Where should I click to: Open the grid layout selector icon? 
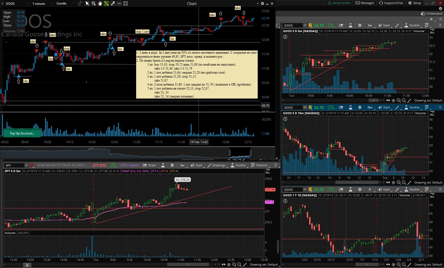tap(431, 19)
